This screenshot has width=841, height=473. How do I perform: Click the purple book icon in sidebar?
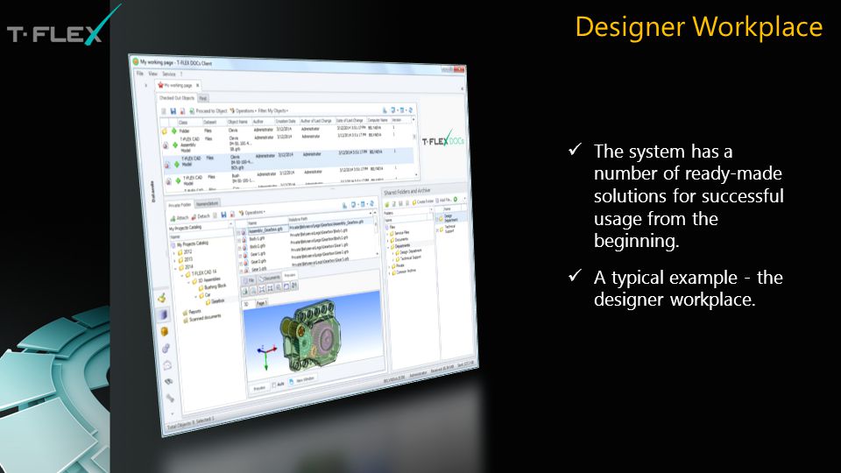tap(164, 314)
